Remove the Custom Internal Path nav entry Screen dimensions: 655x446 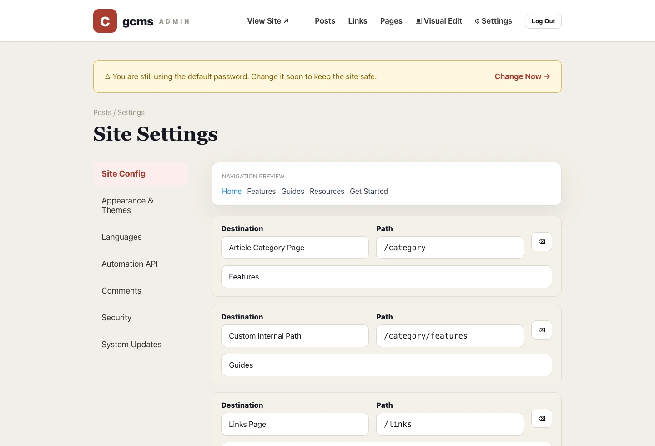[x=542, y=330]
